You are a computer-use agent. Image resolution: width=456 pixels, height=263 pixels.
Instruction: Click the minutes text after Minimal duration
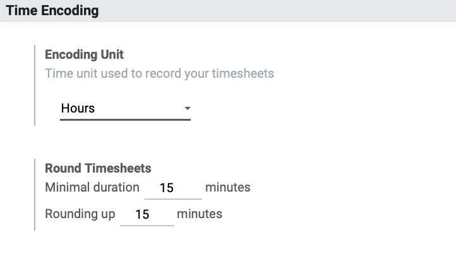(x=228, y=187)
